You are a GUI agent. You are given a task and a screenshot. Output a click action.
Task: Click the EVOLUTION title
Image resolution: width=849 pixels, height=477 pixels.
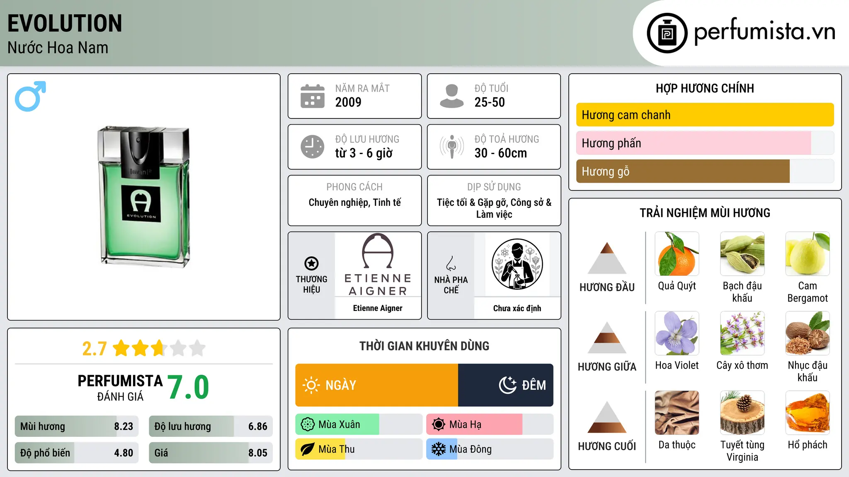pyautogui.click(x=65, y=23)
